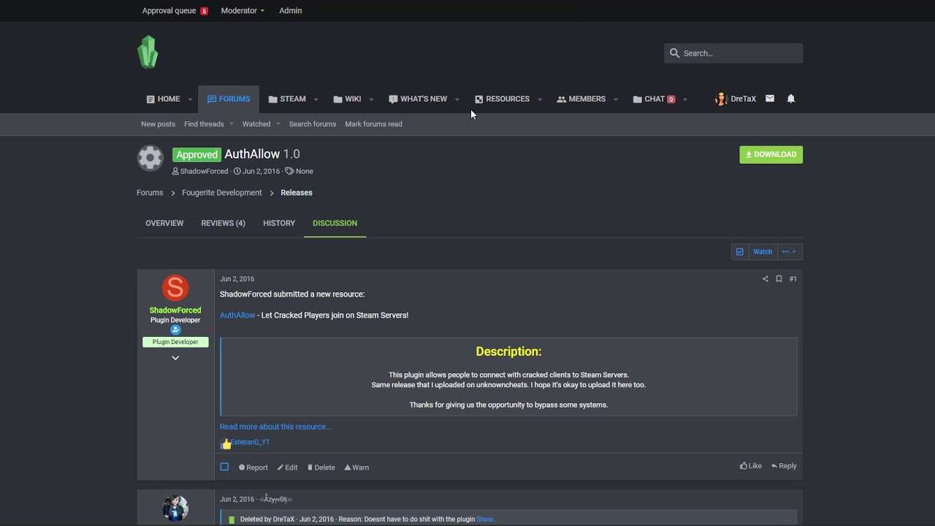Image resolution: width=935 pixels, height=526 pixels.
Task: Click Mark forums read
Action: pyautogui.click(x=373, y=124)
